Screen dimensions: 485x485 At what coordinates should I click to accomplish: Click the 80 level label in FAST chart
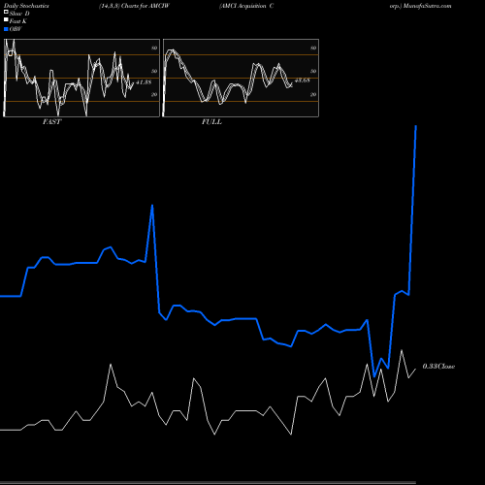[x=154, y=48]
